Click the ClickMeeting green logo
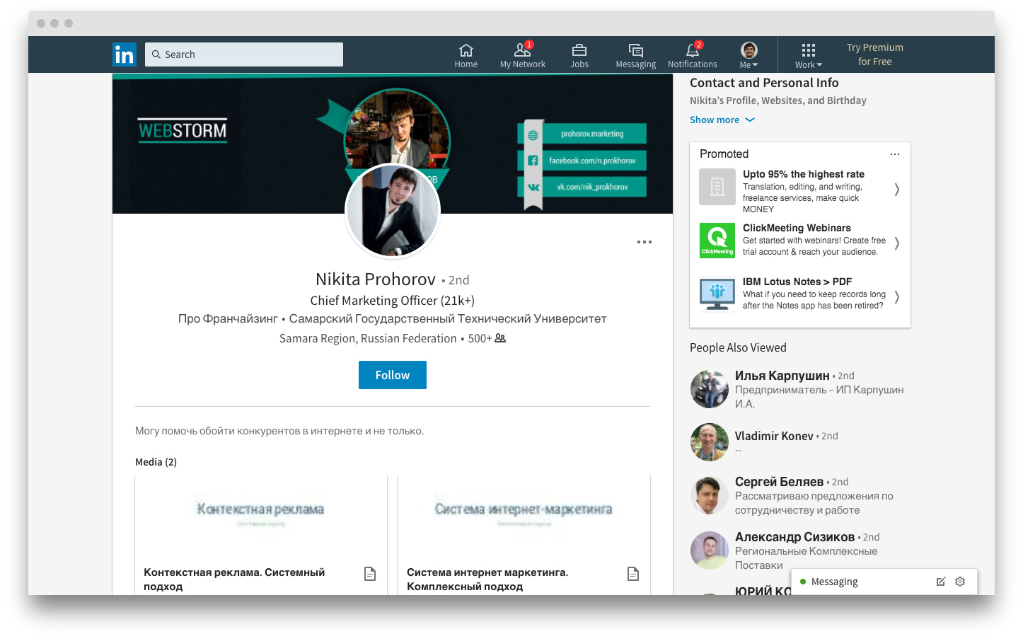 pos(717,241)
